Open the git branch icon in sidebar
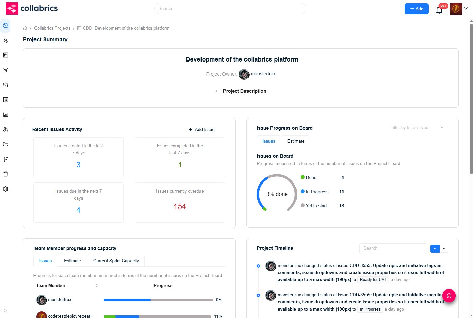473x318 pixels. point(6,159)
